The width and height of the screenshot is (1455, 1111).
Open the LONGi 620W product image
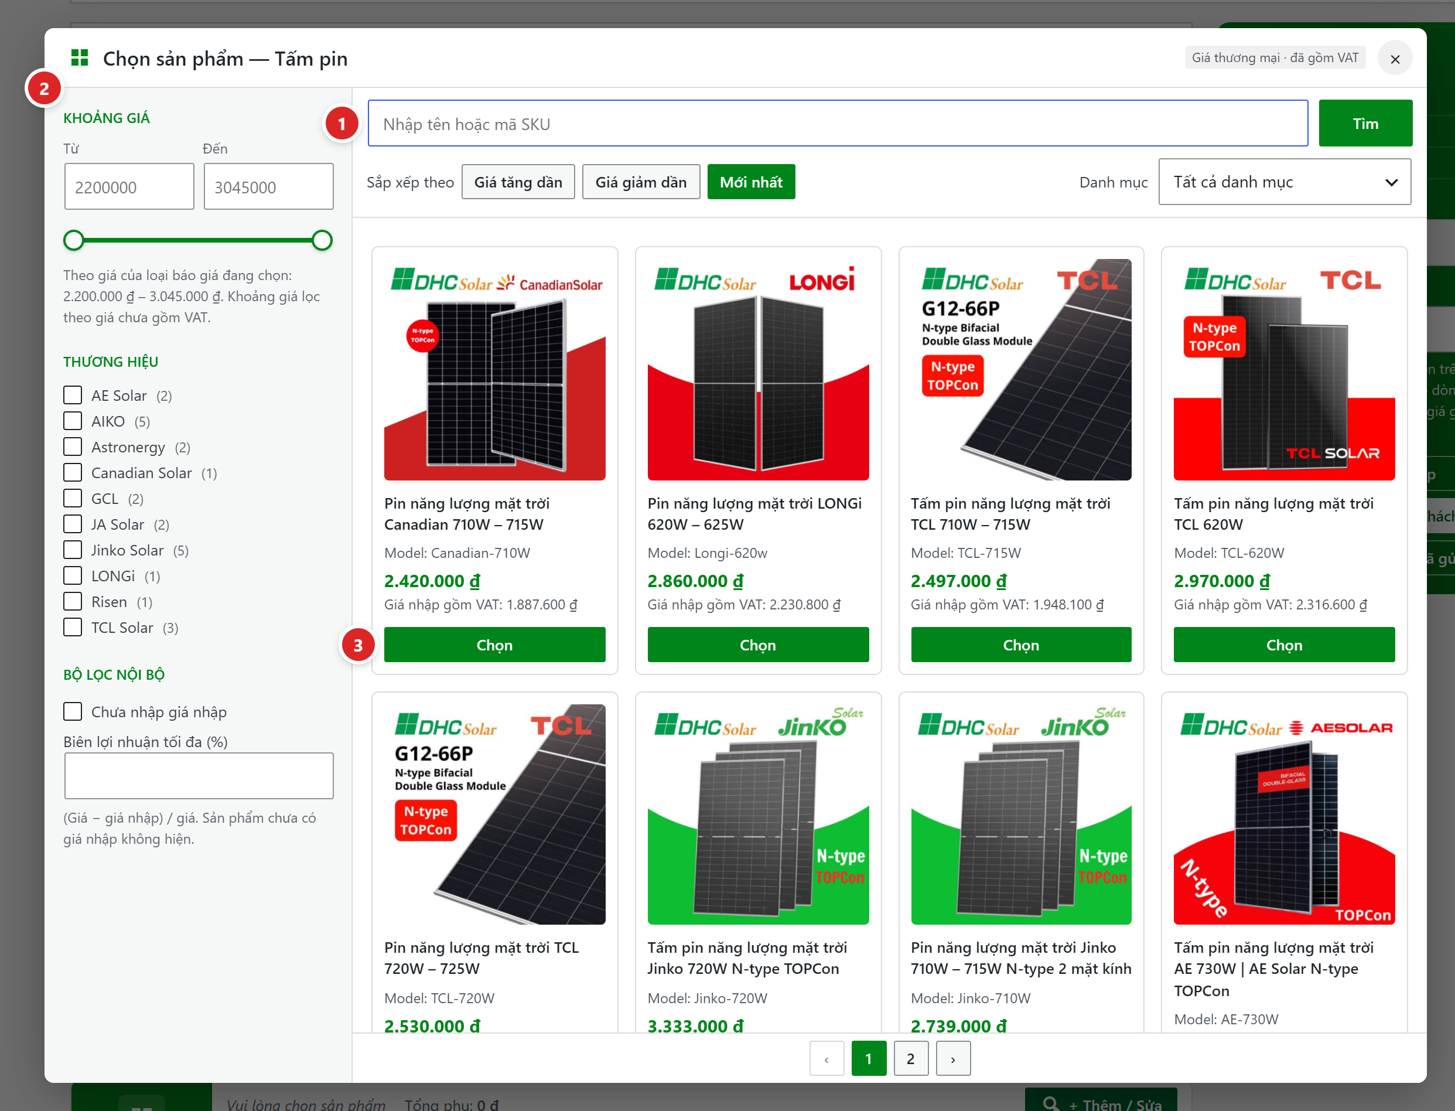(757, 370)
